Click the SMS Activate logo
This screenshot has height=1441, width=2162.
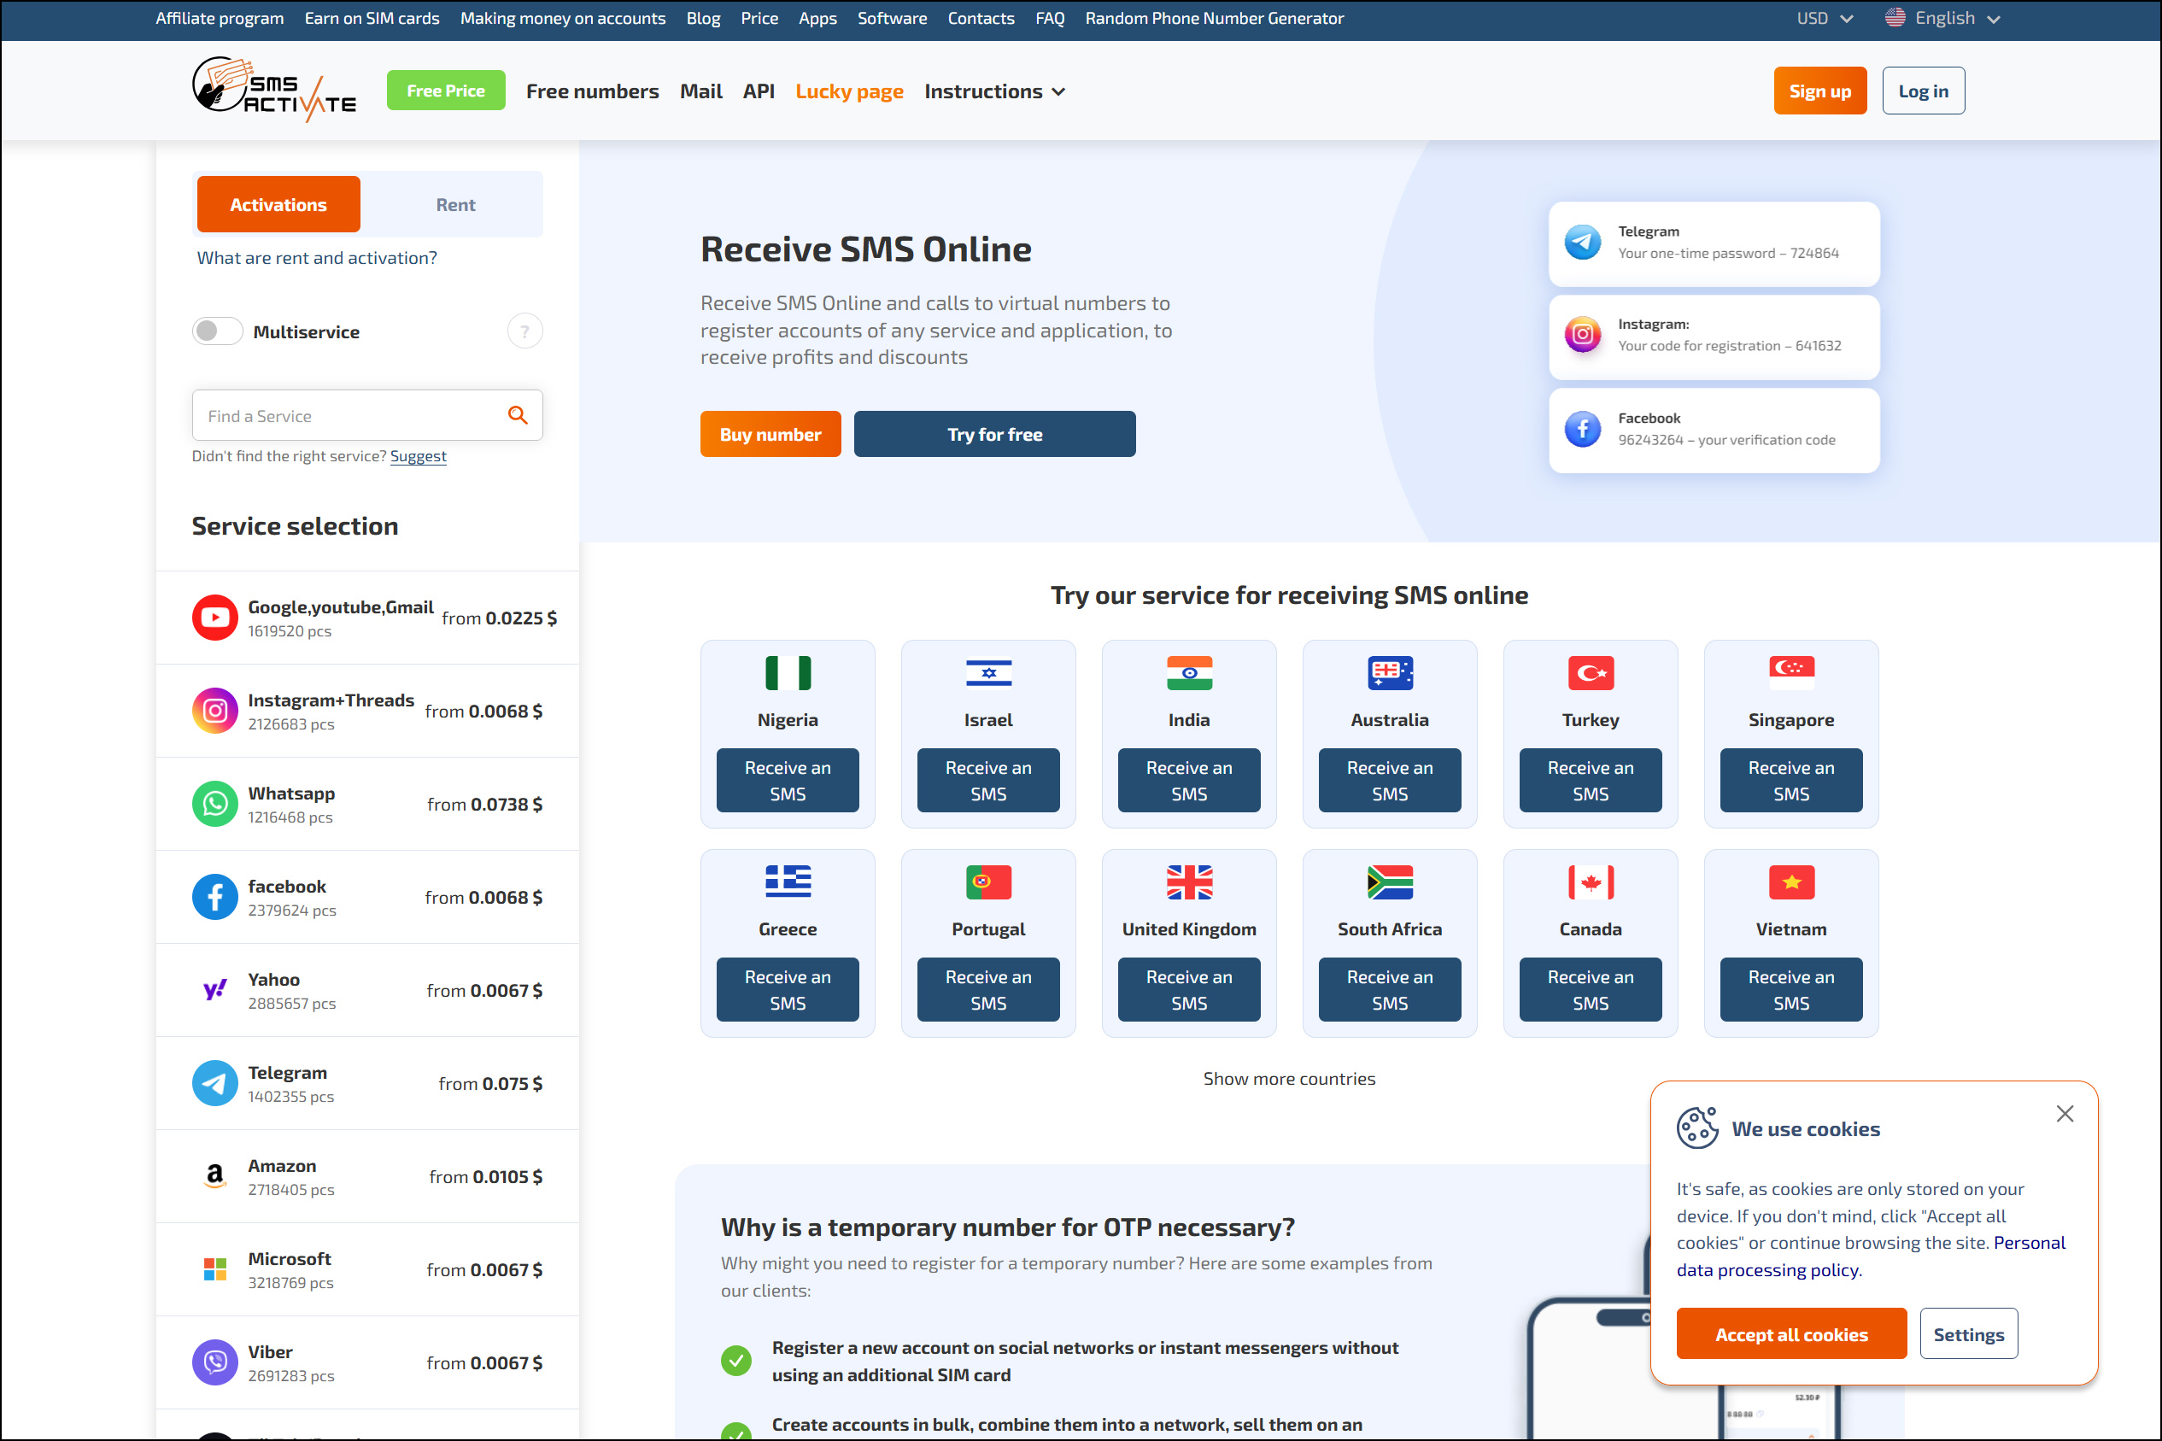(274, 90)
